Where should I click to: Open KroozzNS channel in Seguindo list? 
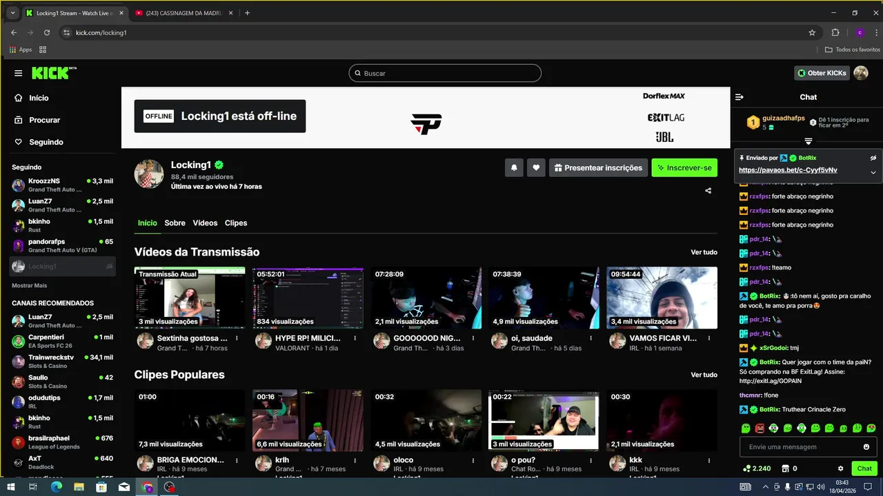point(62,185)
